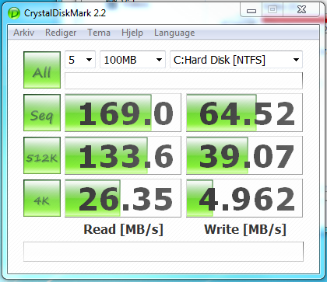Click the 4K write result 4.962
Viewport: 327px width, 282px height.
[x=244, y=198]
